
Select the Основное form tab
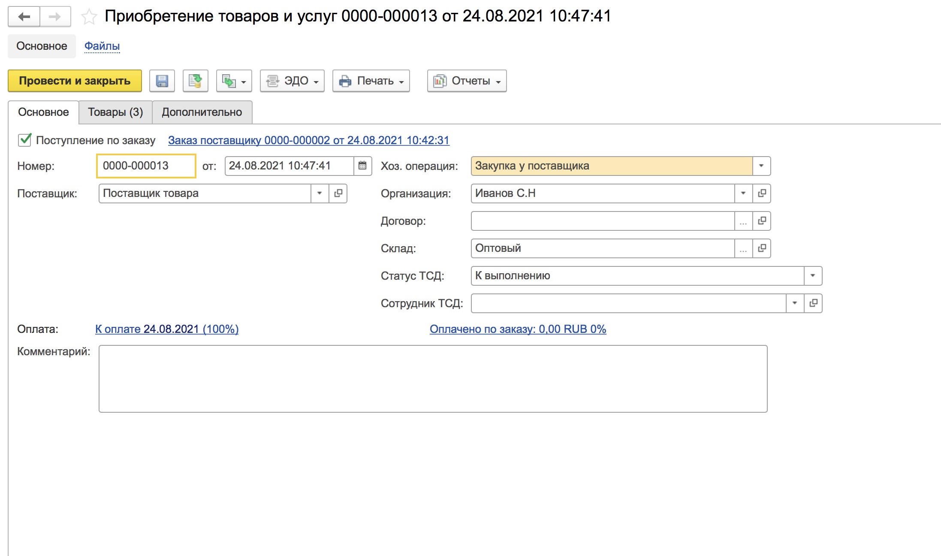point(43,112)
